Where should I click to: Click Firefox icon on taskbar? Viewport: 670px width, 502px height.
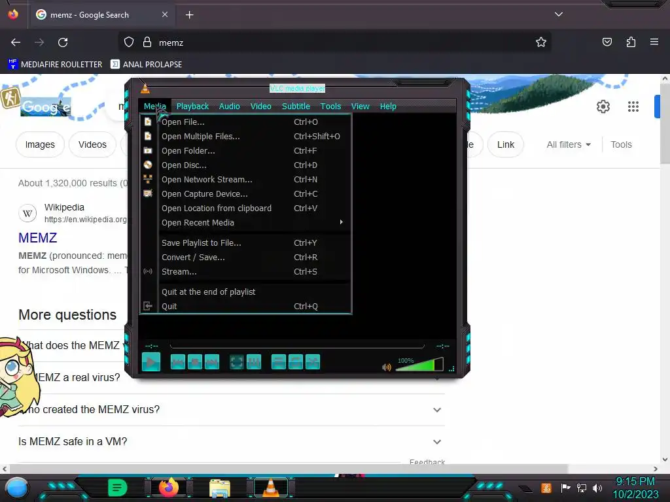coord(168,488)
